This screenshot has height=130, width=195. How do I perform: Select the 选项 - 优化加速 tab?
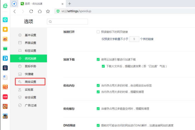(x=42, y=4)
